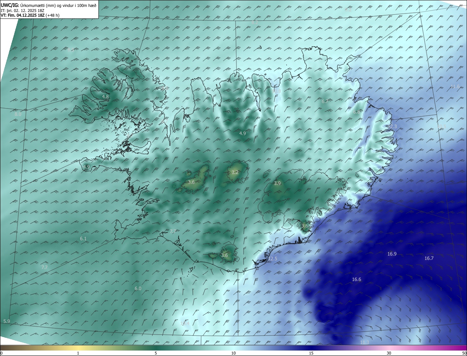Click the 16.9 value in the dark blue area

coord(392,254)
